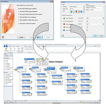Open the Home ribbon tab

point(10,46)
